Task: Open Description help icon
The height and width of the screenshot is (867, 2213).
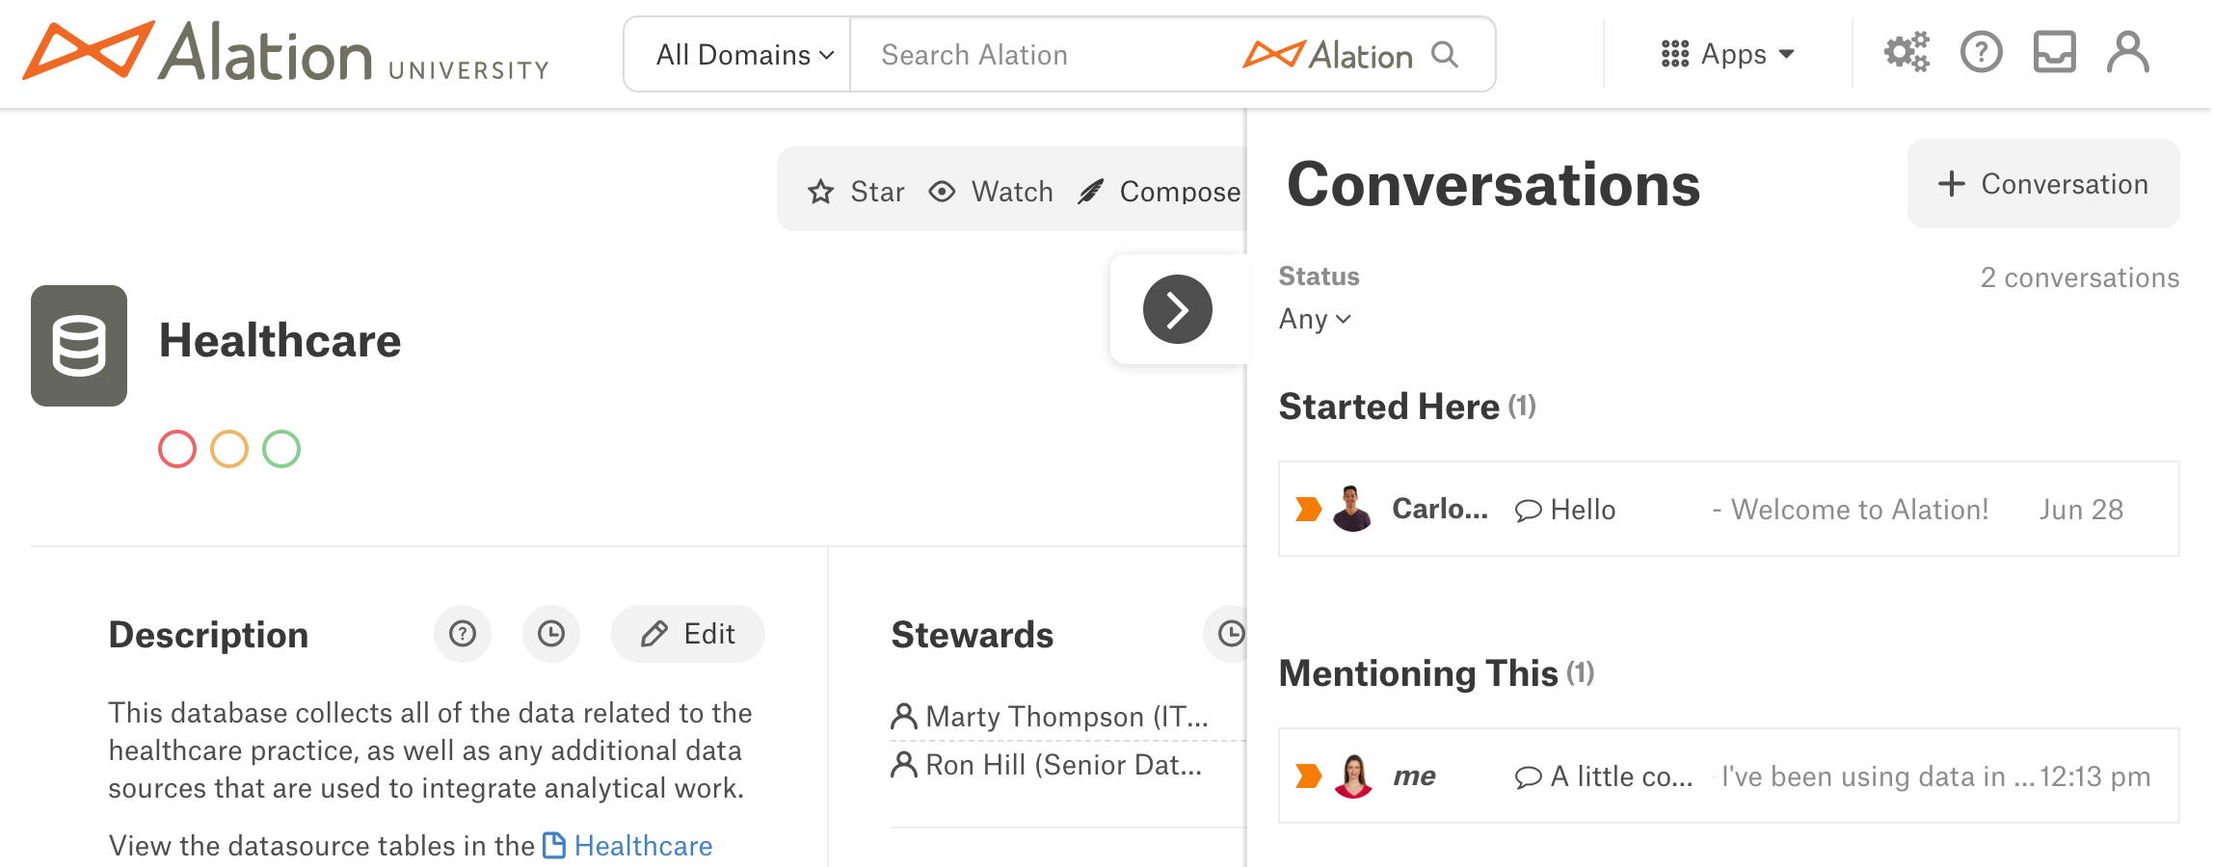Action: pos(463,634)
